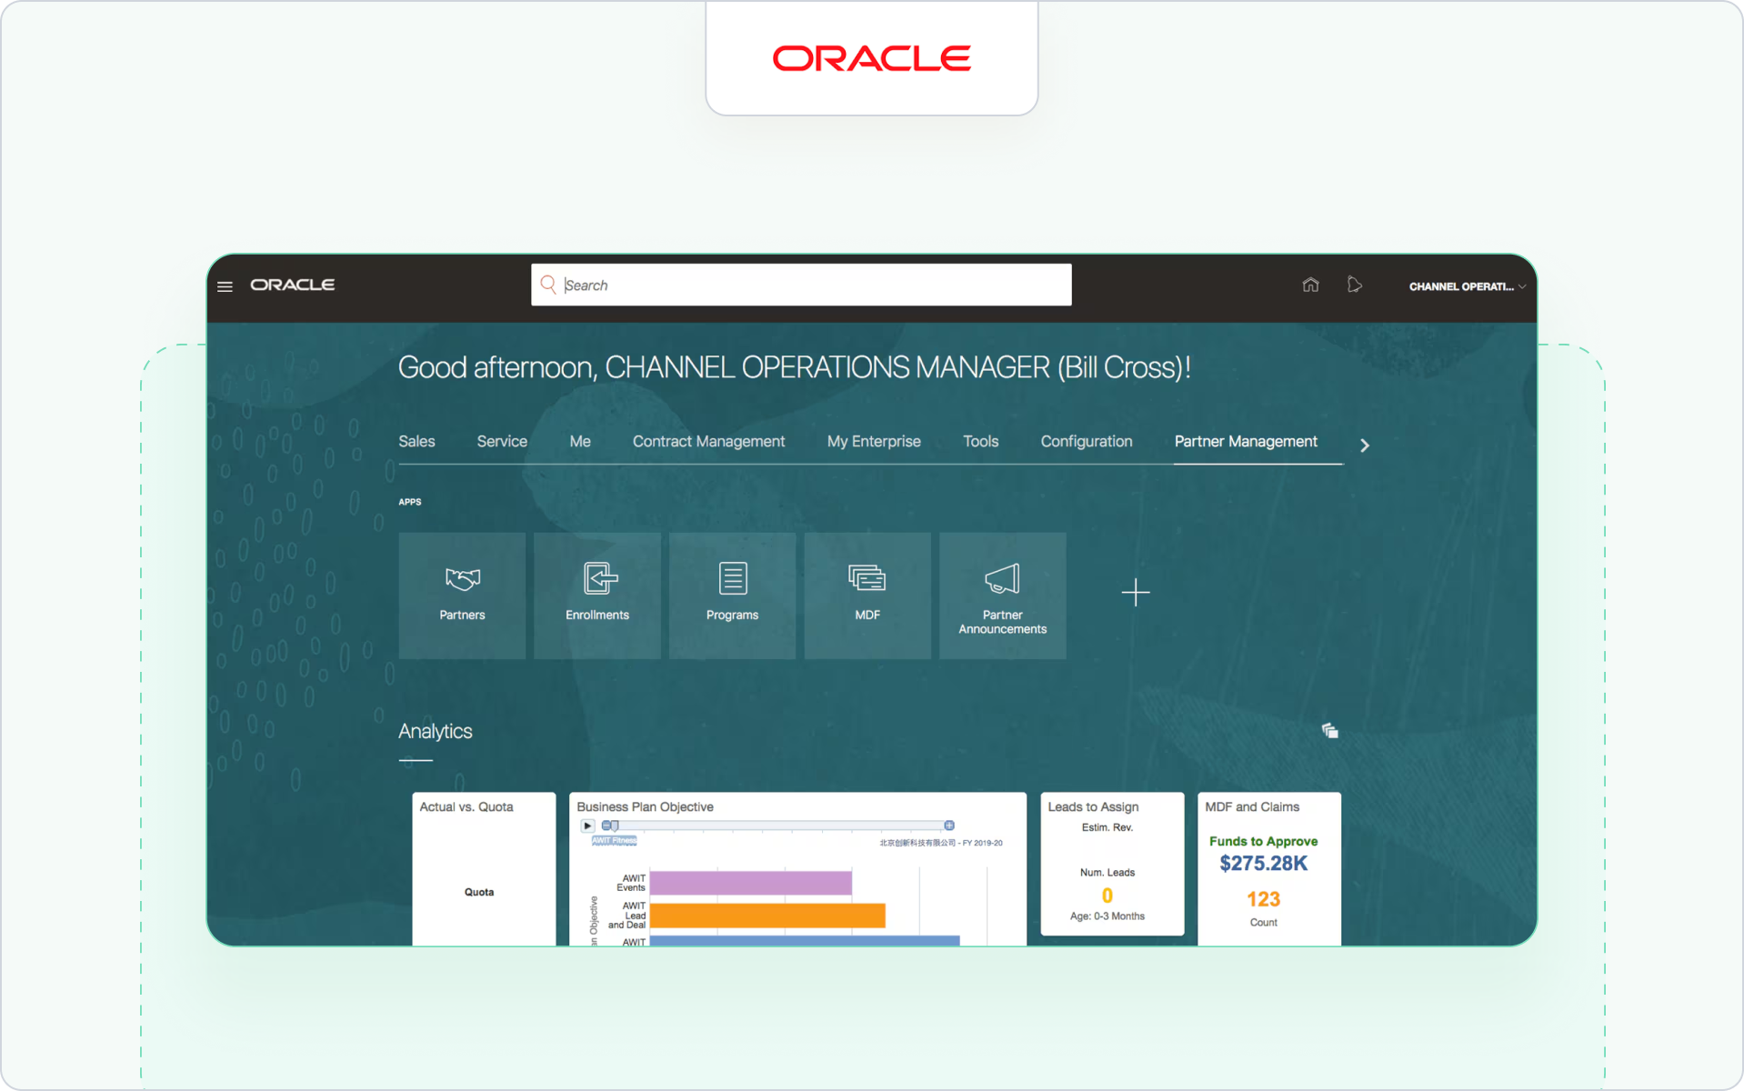Go to Home via house icon
1744x1091 pixels.
pos(1310,285)
